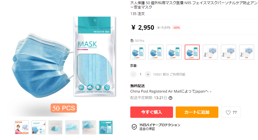Expand the China Post shipping method dropdown
Screen dimensions: 258x140
pyautogui.click(x=211, y=92)
